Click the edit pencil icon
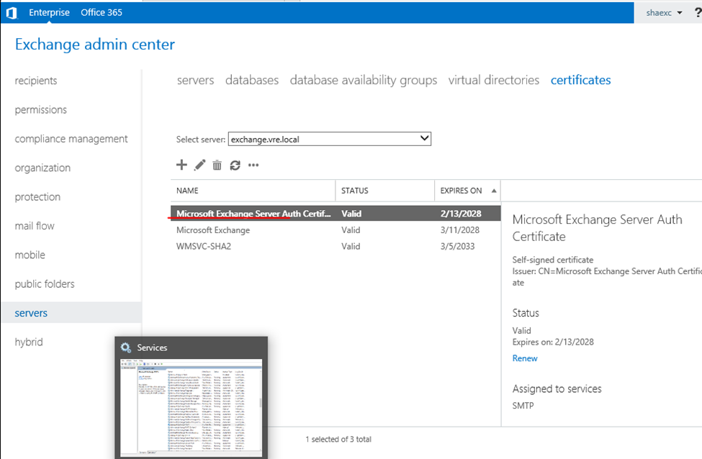Screen dimensions: 702x459 [x=199, y=165]
